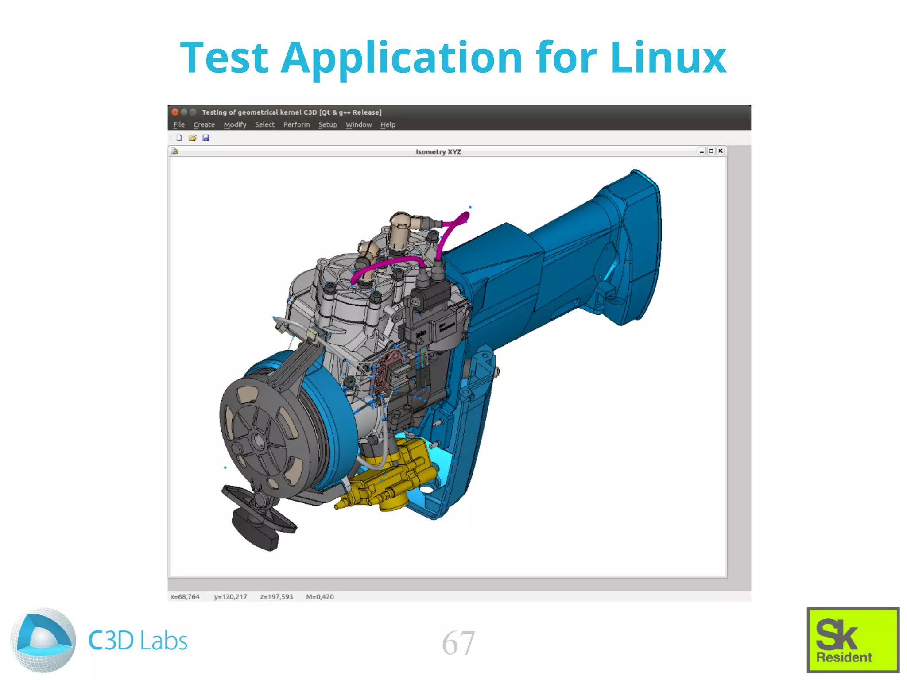
Task: Click the z=197,593 status bar value
Action: [276, 597]
